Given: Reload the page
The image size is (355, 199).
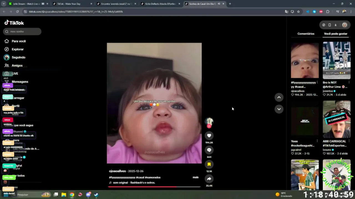Looking at the screenshot, I should 17,12.
